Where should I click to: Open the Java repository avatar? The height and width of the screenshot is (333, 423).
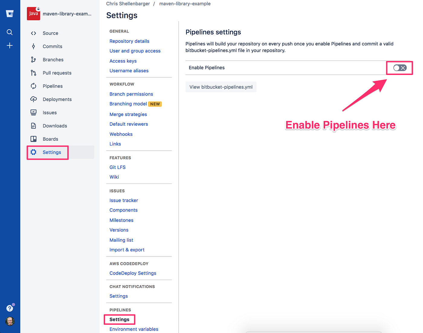point(33,13)
